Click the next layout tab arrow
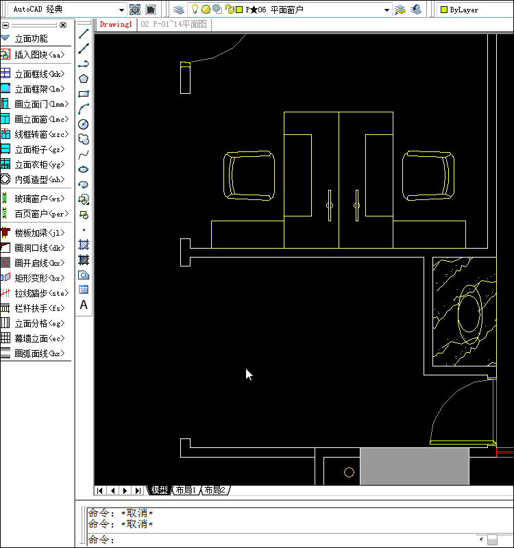 [x=125, y=490]
